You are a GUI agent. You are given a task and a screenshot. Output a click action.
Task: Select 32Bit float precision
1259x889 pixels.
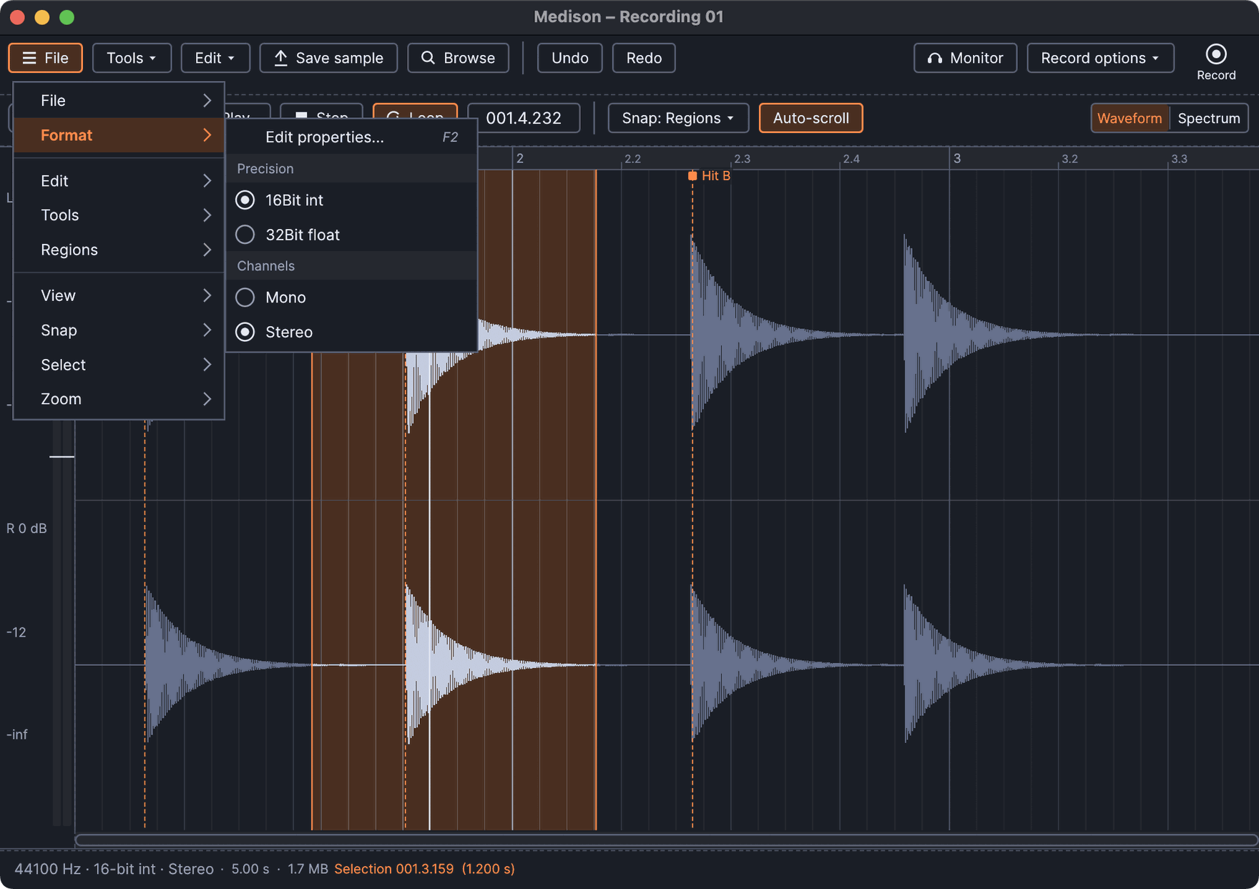[x=351, y=235]
